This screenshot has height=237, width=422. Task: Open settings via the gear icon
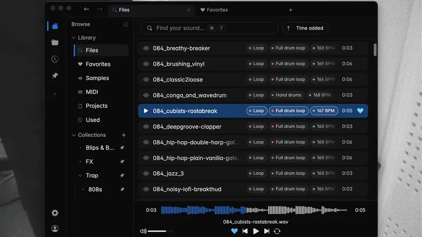55,213
